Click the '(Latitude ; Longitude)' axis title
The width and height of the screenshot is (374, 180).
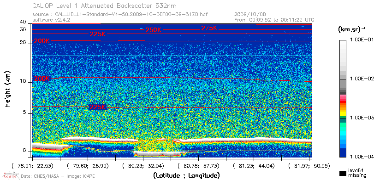pyautogui.click(x=186, y=176)
